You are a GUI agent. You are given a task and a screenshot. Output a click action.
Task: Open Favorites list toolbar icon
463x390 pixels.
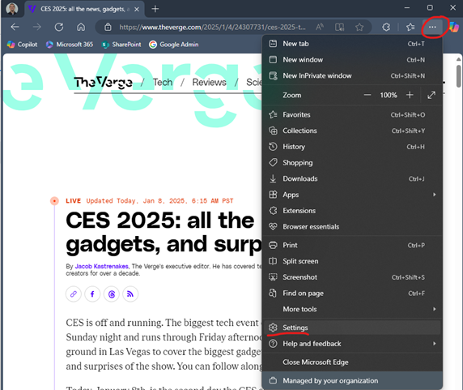coord(410,28)
